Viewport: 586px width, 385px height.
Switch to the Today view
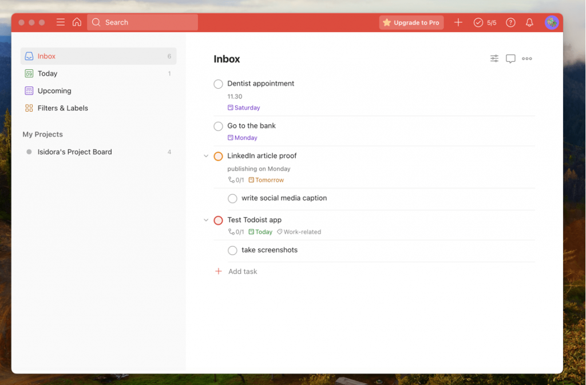[47, 73]
